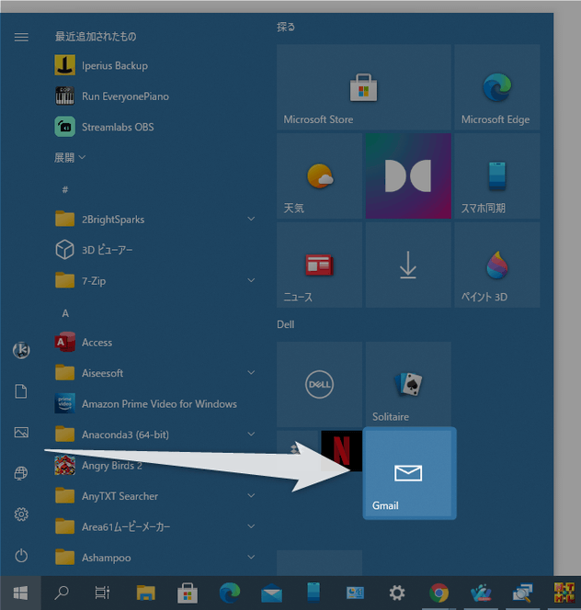Click the download arrow tile
The width and height of the screenshot is (581, 610).
tap(408, 265)
